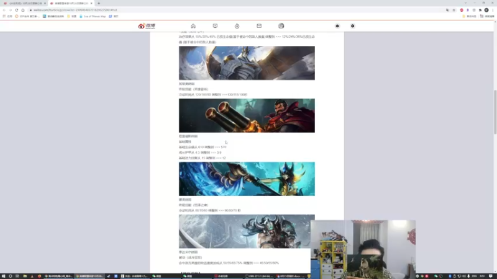Click the browser forward arrow
The image size is (497, 279).
click(x=10, y=10)
